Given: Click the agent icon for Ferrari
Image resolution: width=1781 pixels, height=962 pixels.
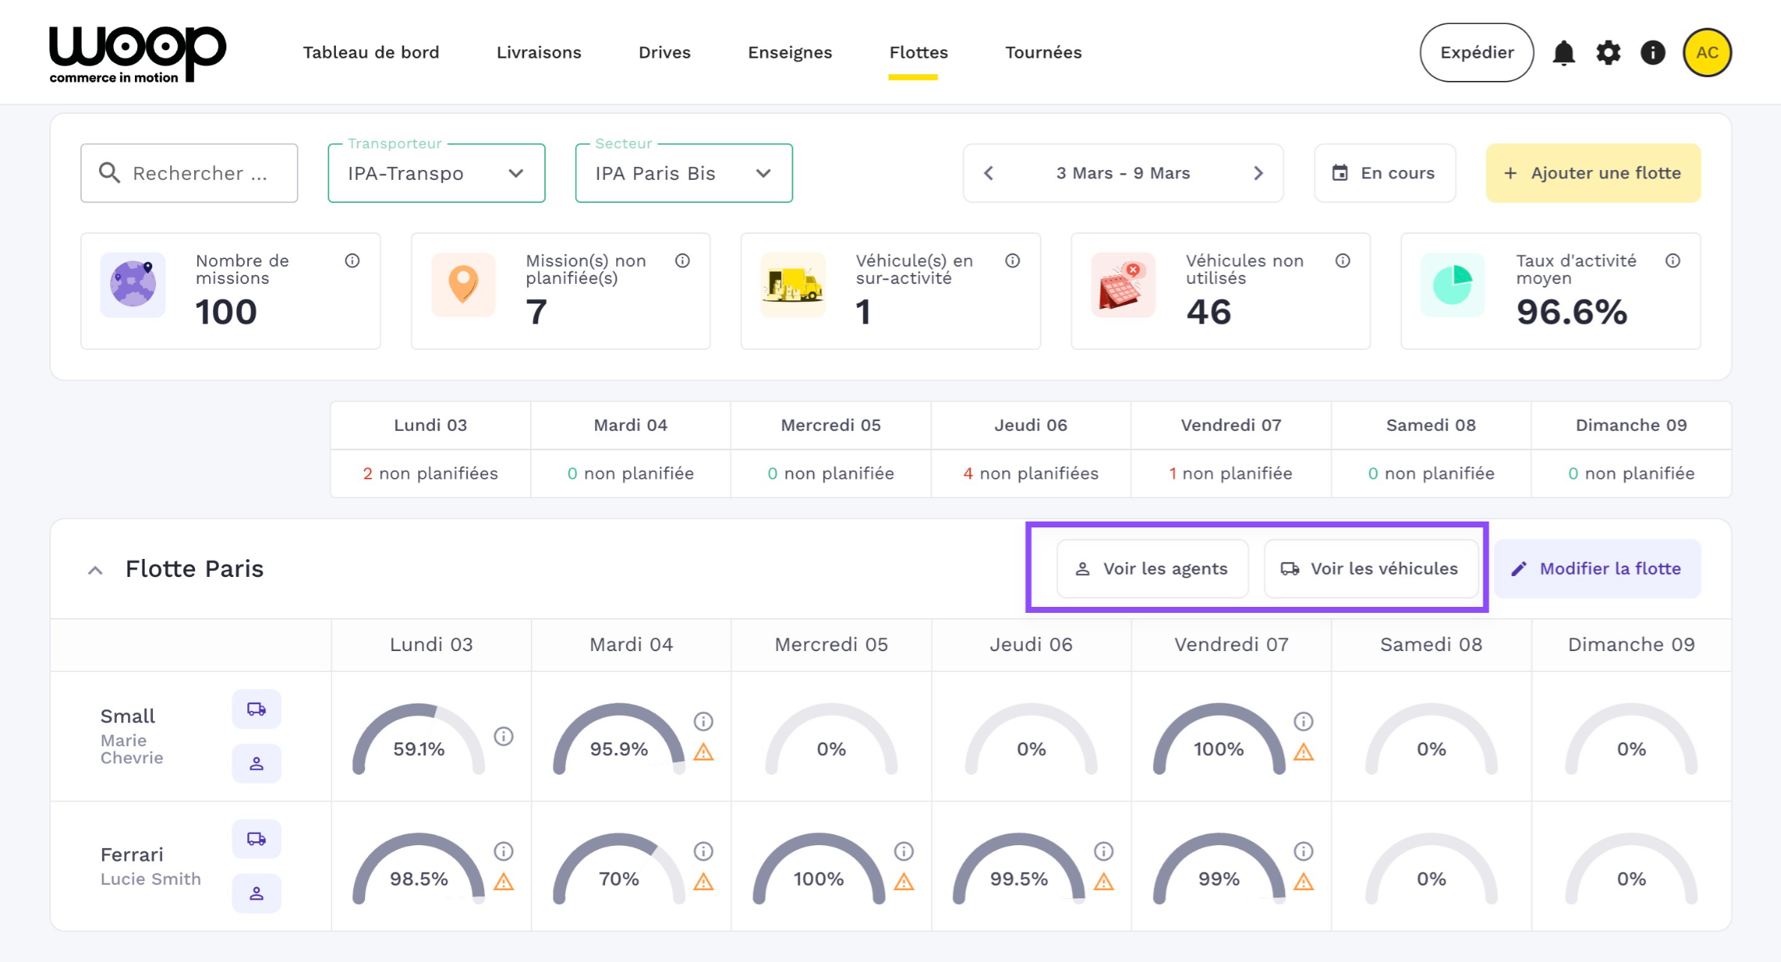Looking at the screenshot, I should coord(256,893).
